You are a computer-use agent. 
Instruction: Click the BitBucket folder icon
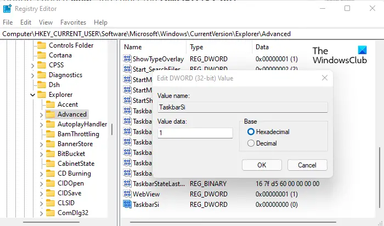(x=50, y=154)
